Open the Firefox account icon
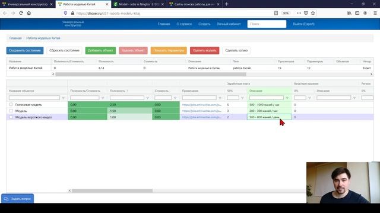This screenshot has width=380, height=213. pos(365,13)
